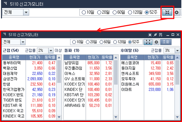Select the 에스엠코어 row
The width and height of the screenshot is (182, 122).
147,63
